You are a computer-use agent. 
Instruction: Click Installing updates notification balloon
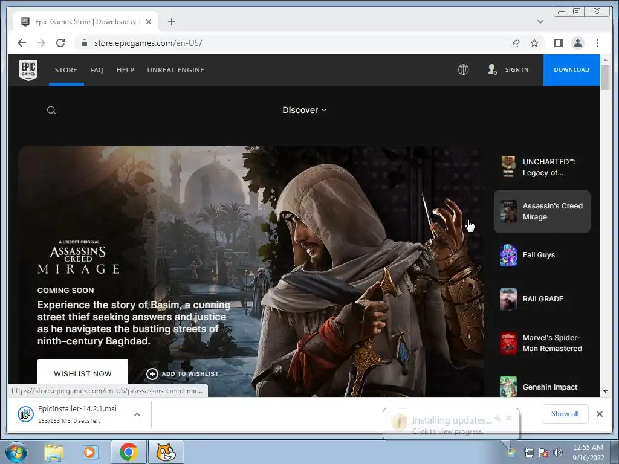[x=451, y=424]
